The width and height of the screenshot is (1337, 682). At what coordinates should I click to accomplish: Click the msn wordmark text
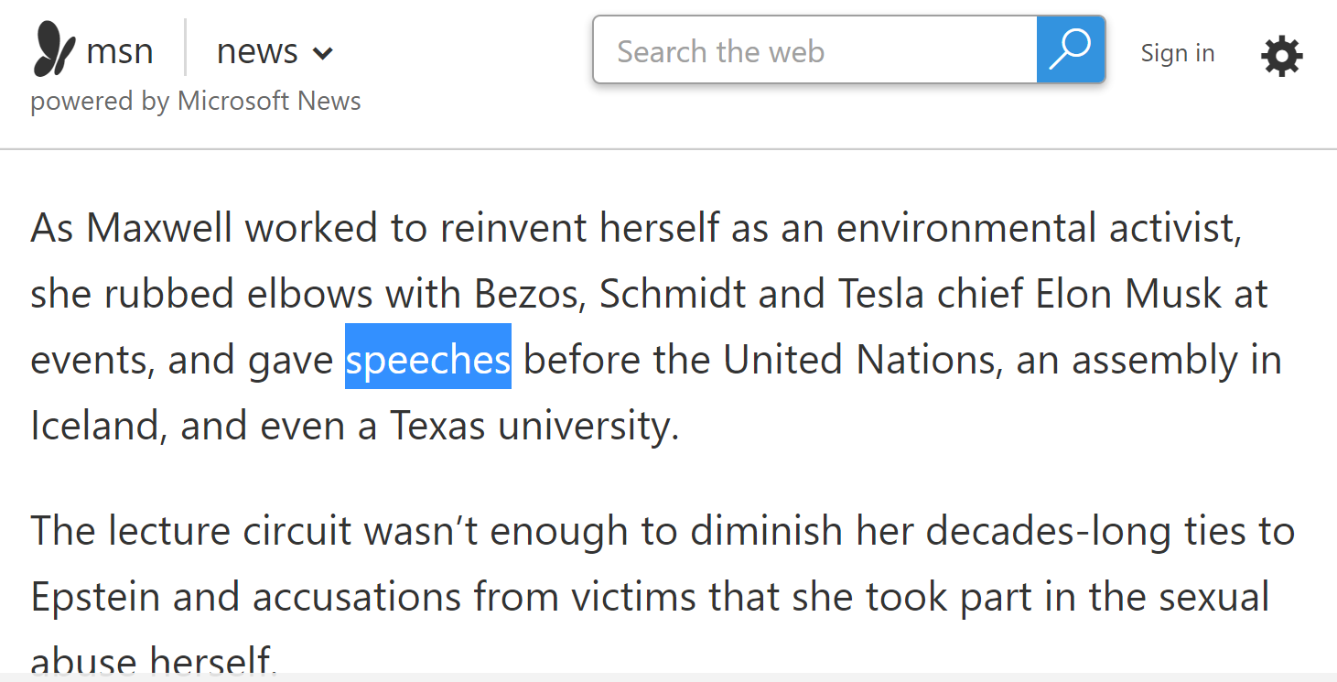tap(119, 51)
